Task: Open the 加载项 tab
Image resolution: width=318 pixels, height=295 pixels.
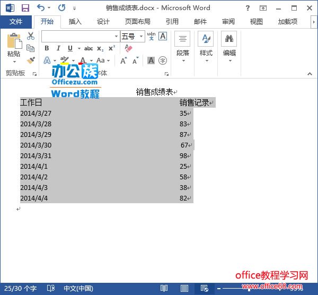Action: coord(288,22)
